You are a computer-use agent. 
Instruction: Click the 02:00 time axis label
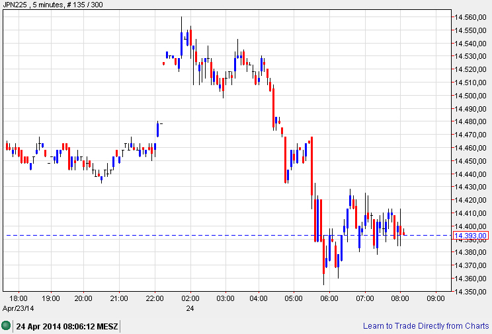click(x=190, y=298)
